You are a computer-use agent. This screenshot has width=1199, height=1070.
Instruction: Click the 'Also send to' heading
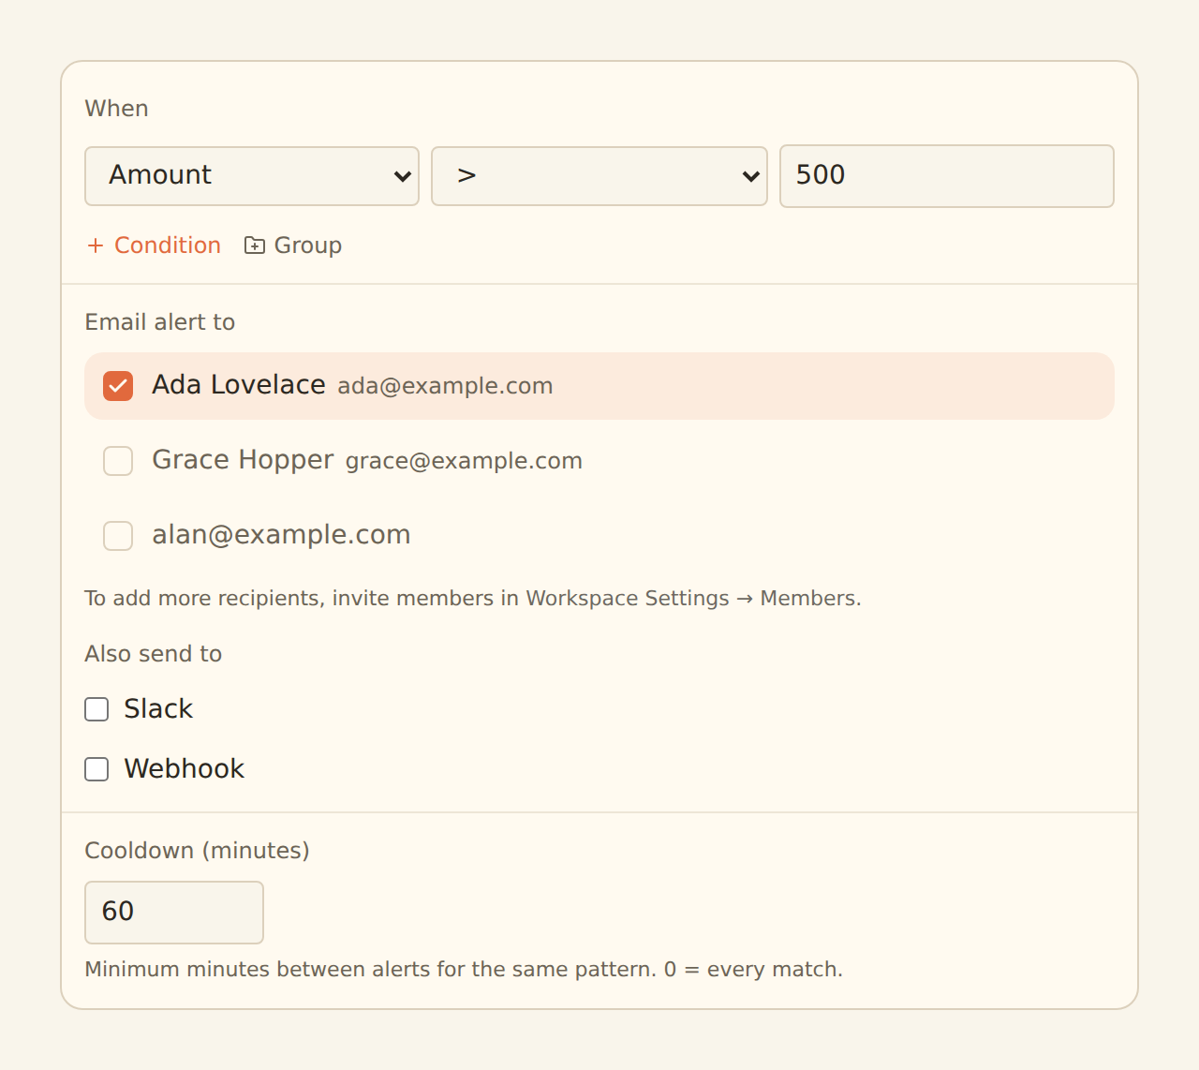(154, 654)
